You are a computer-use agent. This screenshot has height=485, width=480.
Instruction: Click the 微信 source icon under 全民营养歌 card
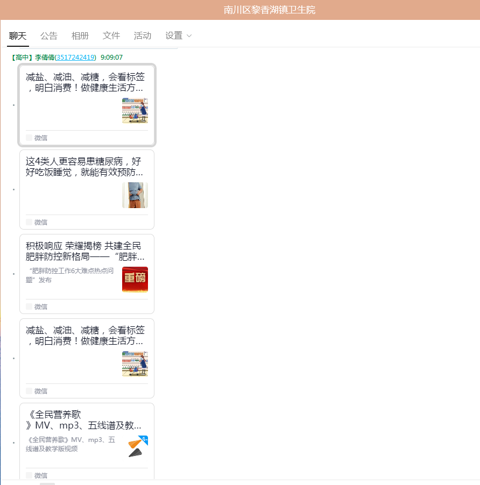click(29, 475)
